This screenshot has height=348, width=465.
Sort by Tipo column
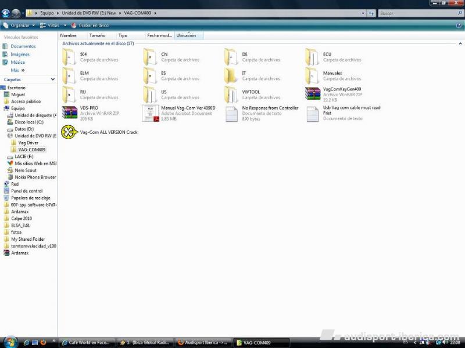130,35
